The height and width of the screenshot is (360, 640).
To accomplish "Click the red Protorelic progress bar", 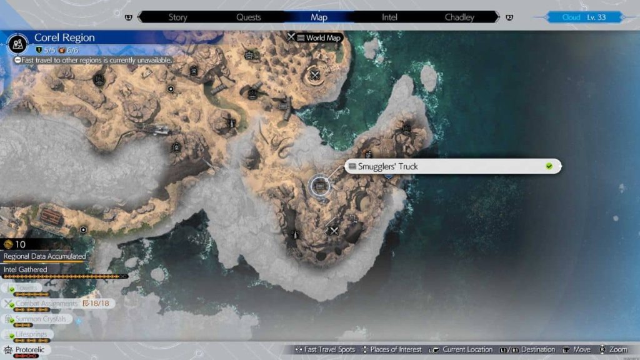I will [x=26, y=356].
